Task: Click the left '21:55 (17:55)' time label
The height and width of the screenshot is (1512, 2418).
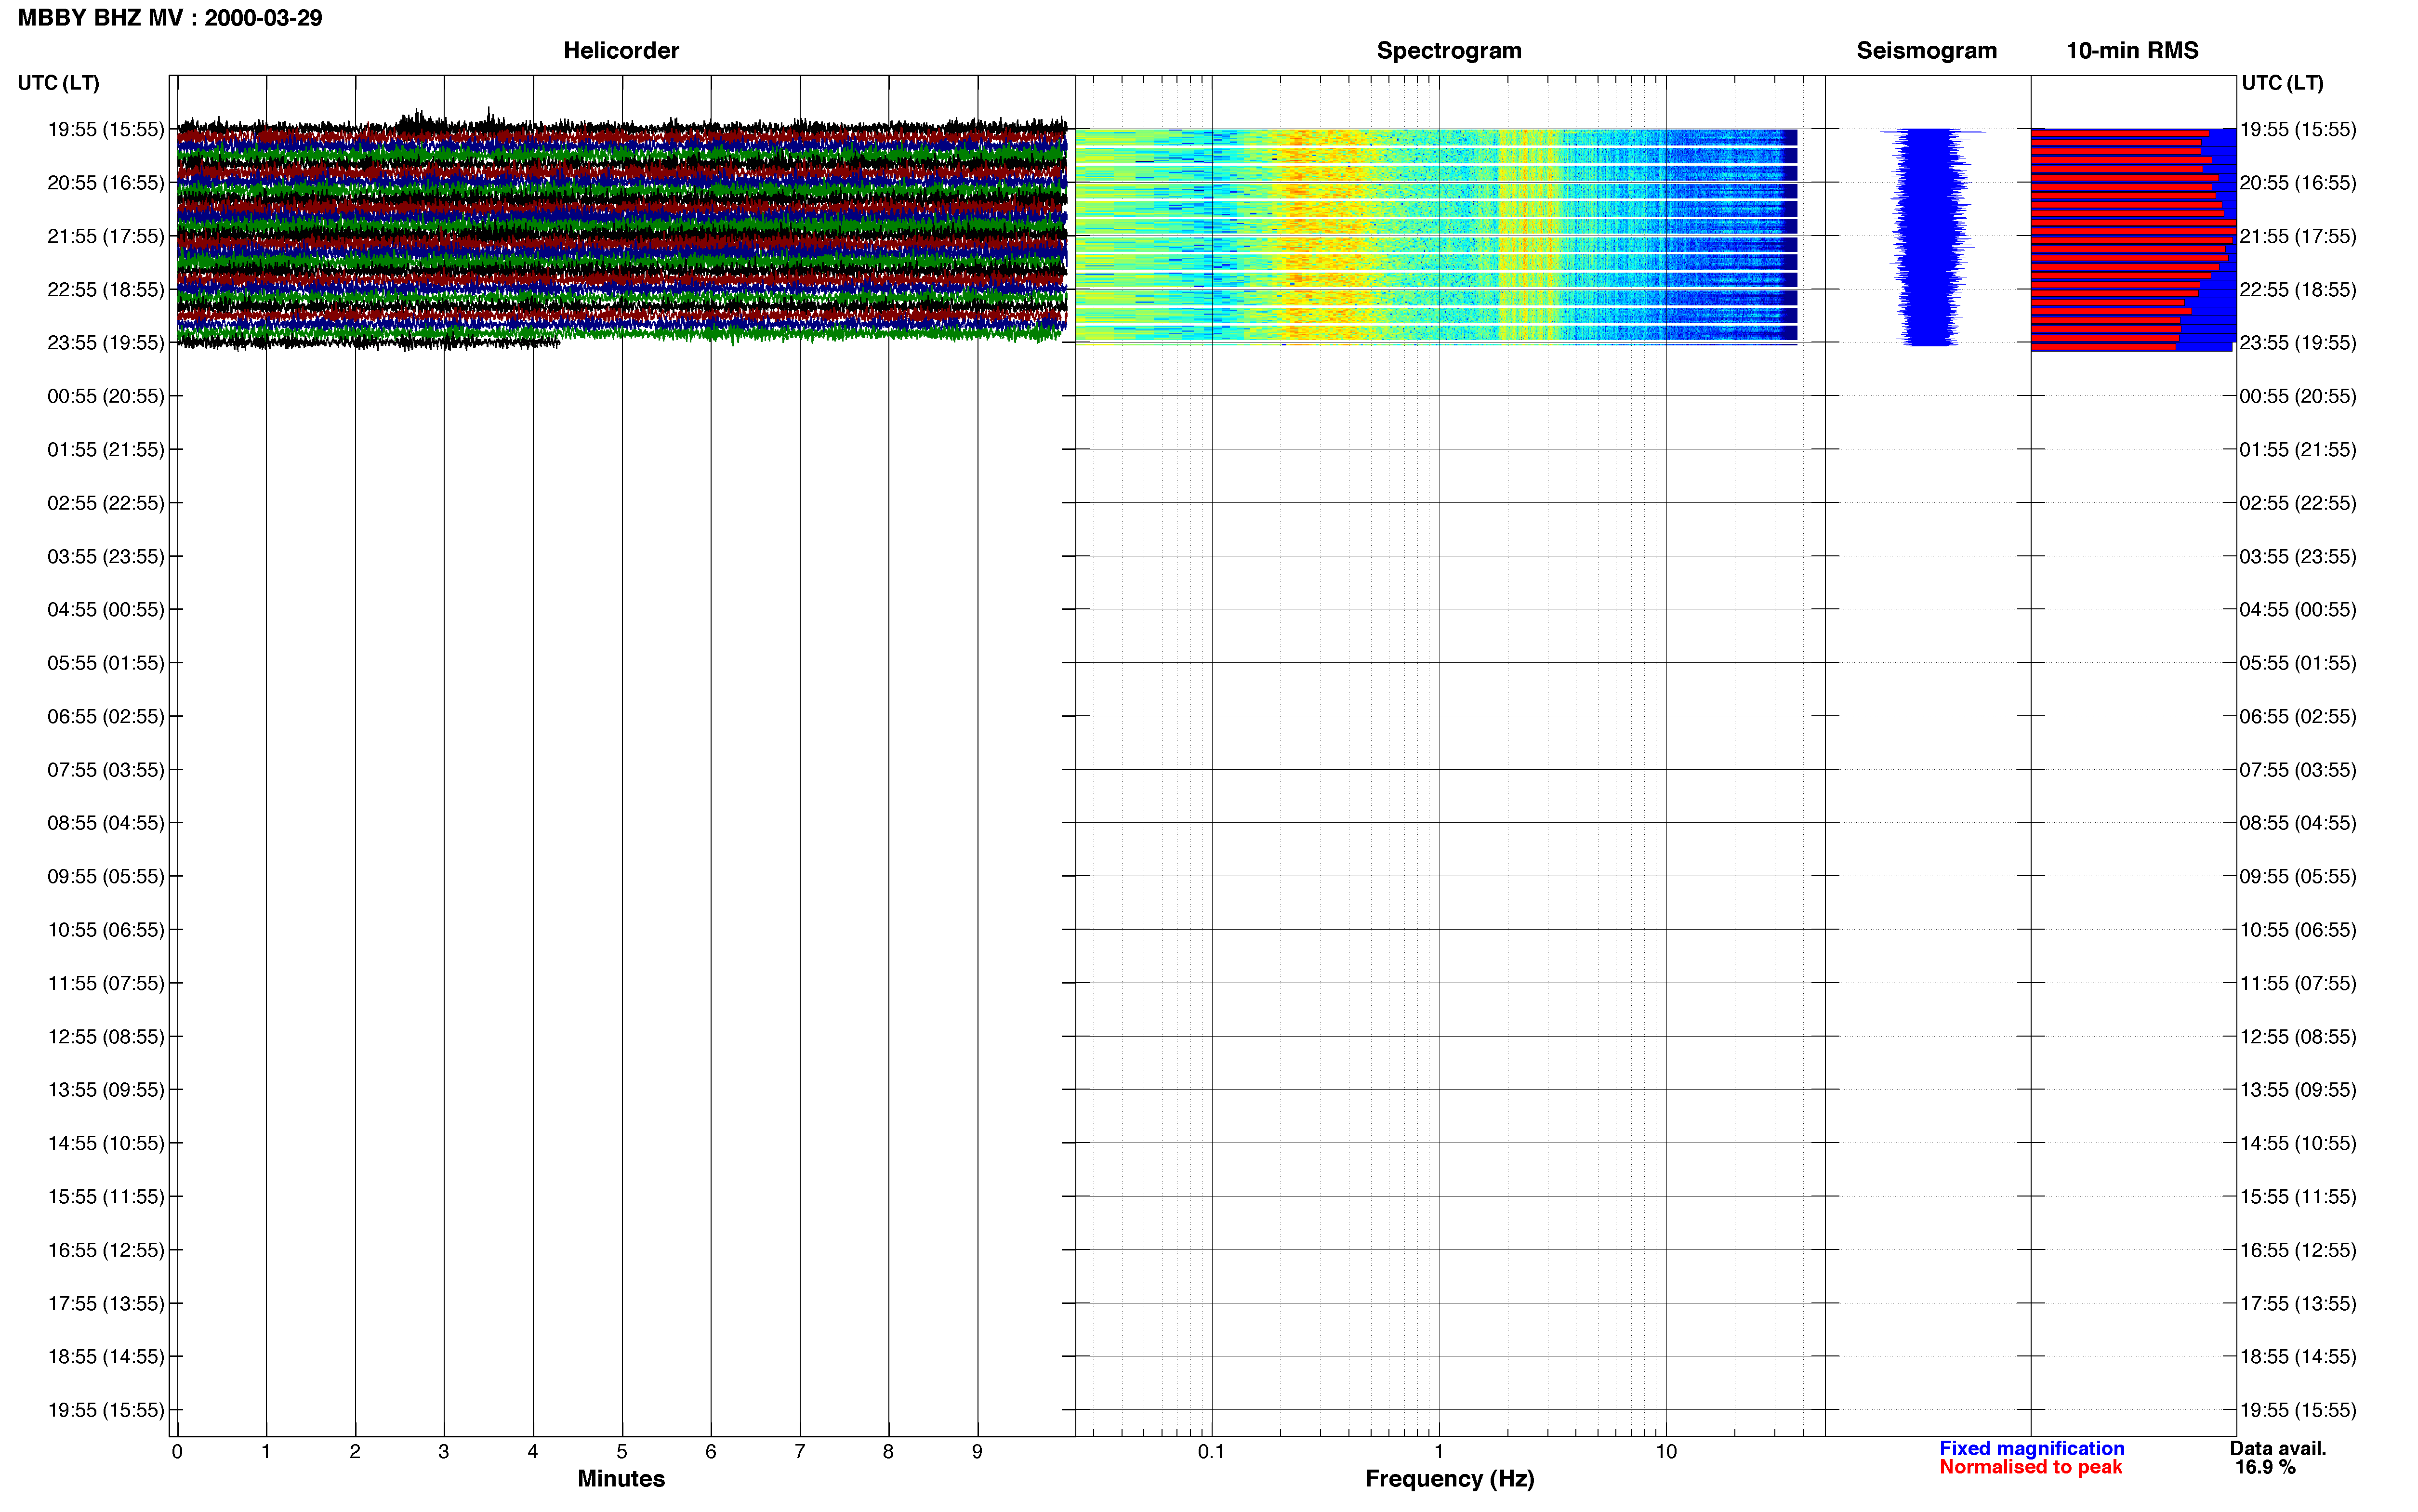Action: (106, 236)
